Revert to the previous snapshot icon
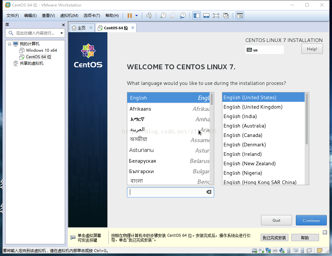Screen dimensions: 332x256 pos(173,15)
